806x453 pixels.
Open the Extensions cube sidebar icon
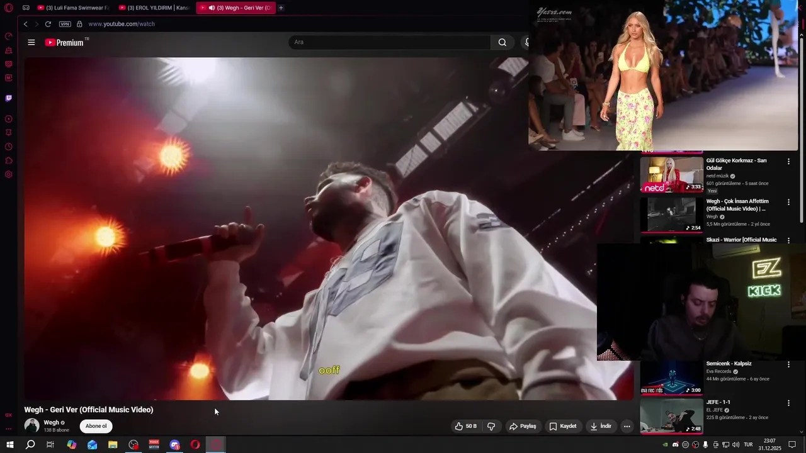8,160
